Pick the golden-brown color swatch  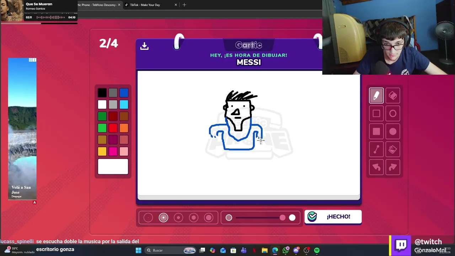[102, 140]
